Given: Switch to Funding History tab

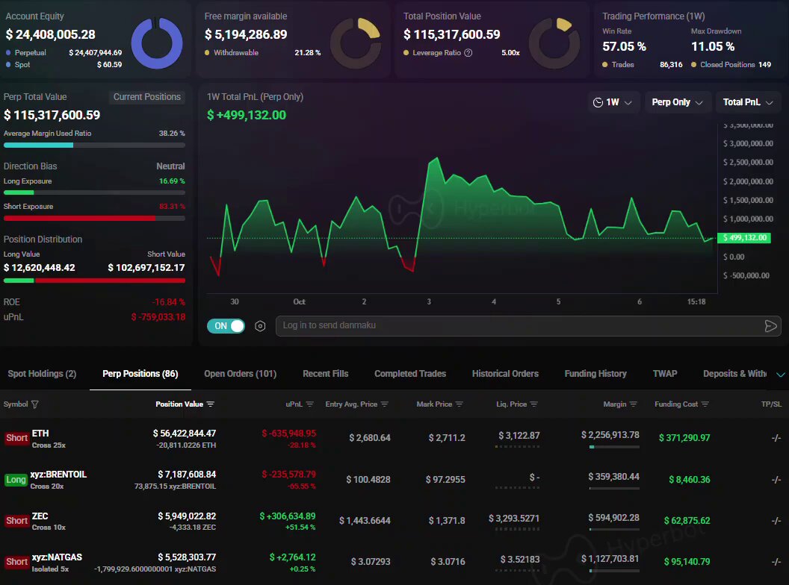Looking at the screenshot, I should (x=595, y=374).
